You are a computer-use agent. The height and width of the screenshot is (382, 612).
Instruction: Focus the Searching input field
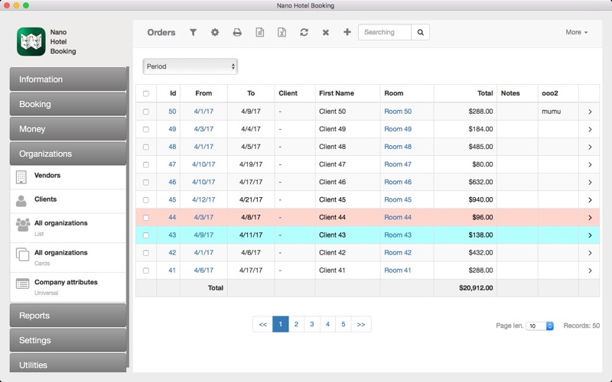[385, 32]
